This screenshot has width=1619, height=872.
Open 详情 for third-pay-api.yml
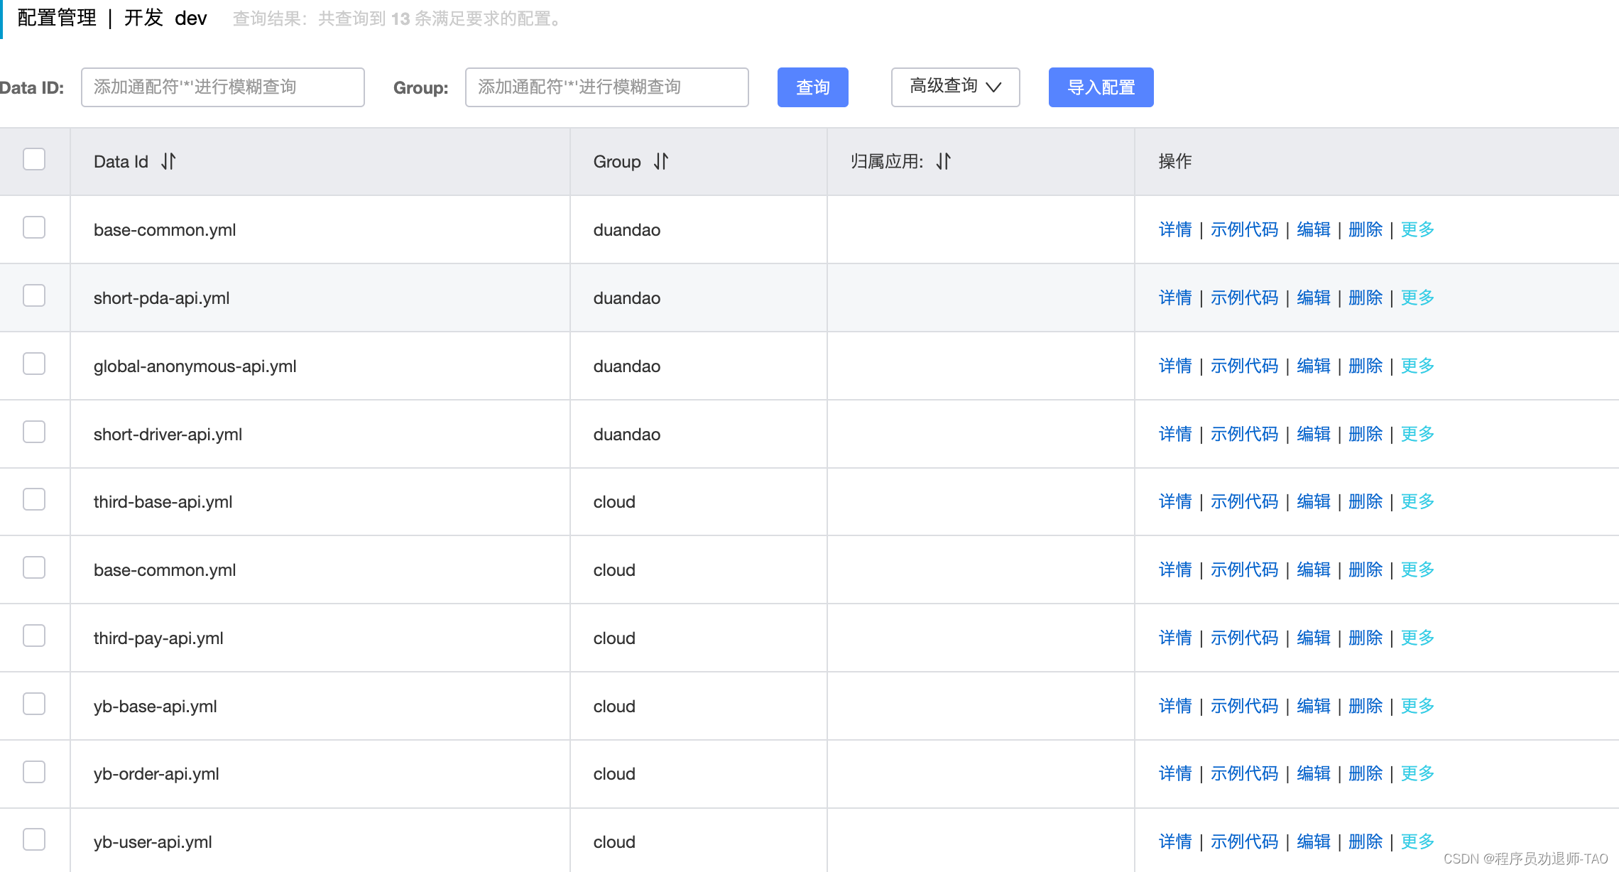coord(1175,638)
